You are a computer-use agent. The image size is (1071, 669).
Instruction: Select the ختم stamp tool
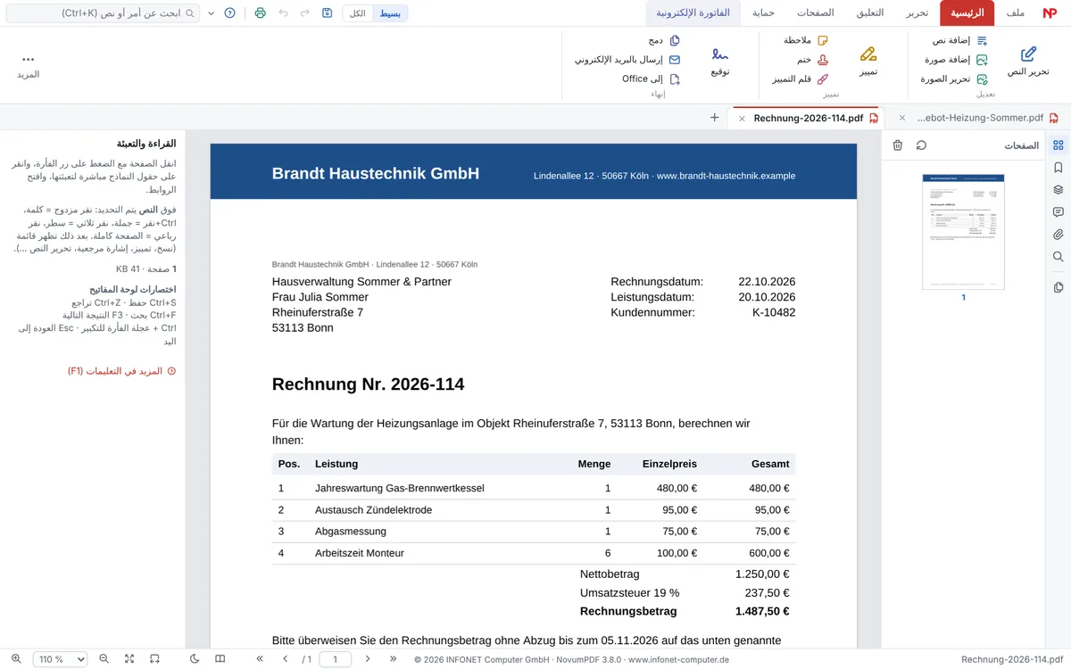coord(813,60)
